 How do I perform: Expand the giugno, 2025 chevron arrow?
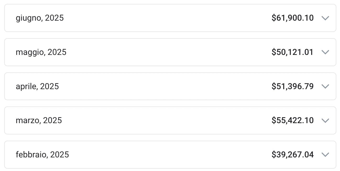coord(325,18)
